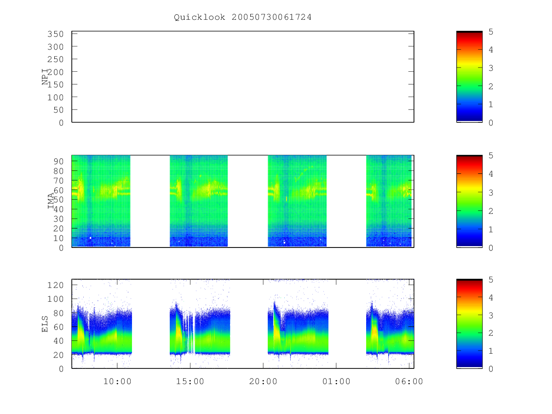
Task: Click the 350 tick on NPI axis
Action: 56,34
